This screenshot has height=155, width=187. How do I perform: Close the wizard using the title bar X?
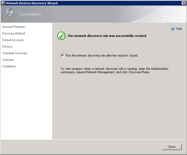[184, 3]
